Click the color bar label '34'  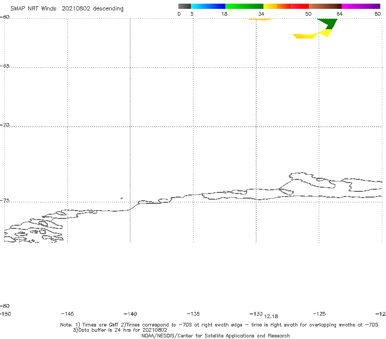click(261, 14)
